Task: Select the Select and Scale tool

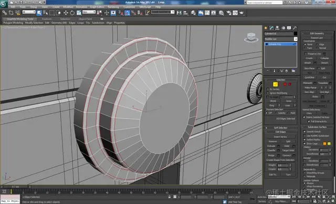Action: 79,13
